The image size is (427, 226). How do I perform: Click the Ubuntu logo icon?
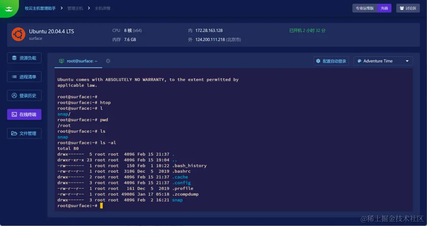pos(19,34)
